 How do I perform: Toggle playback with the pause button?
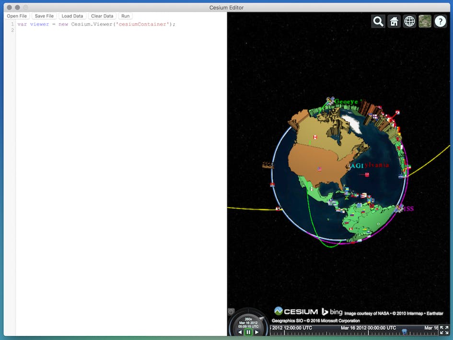(248, 331)
